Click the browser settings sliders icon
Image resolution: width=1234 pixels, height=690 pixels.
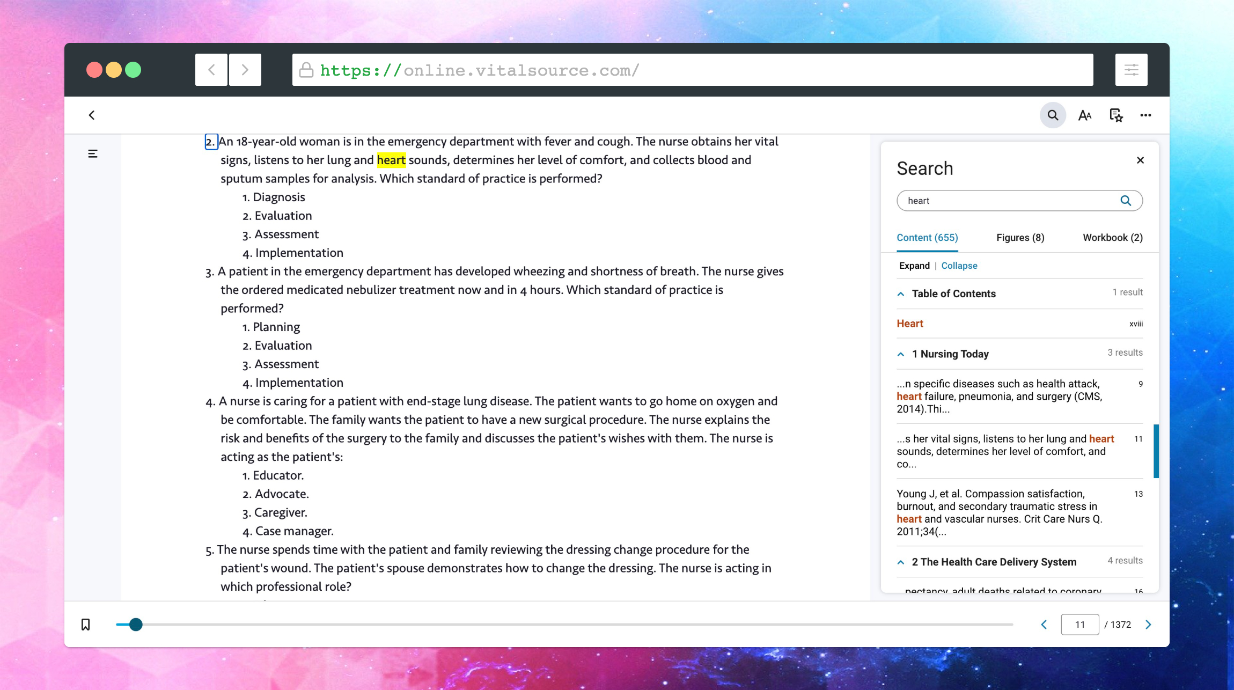[x=1131, y=69]
